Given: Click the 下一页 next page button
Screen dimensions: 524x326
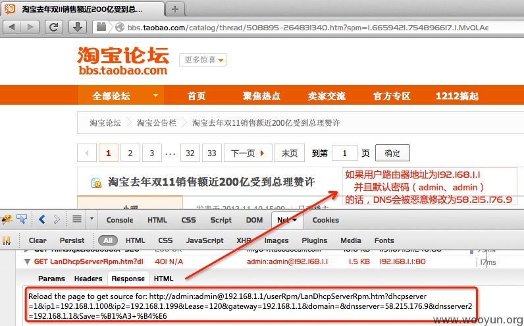Looking at the screenshot, I should (x=248, y=153).
